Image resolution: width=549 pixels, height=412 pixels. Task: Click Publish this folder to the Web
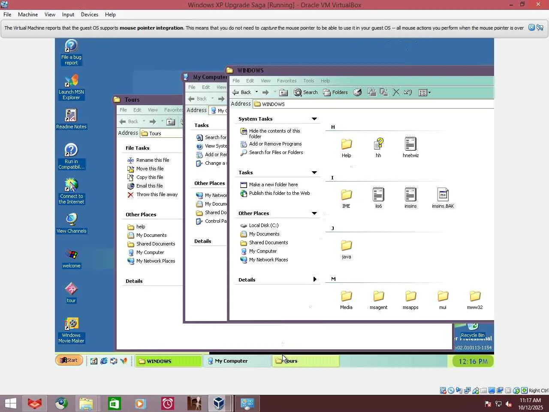[279, 193]
